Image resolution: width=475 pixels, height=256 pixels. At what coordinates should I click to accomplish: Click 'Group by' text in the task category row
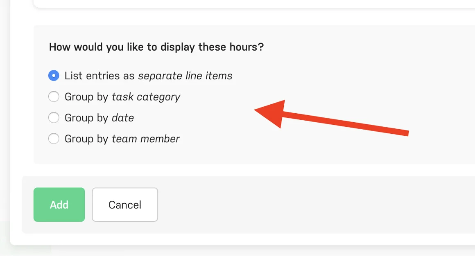tap(86, 97)
